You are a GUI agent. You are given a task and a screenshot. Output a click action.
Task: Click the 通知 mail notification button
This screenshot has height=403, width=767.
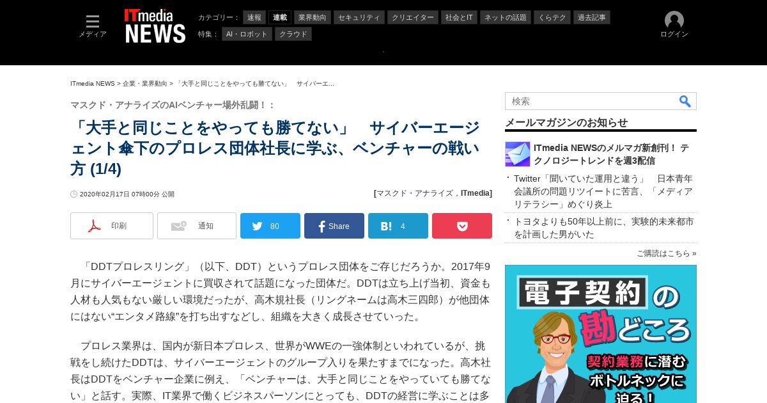197,226
